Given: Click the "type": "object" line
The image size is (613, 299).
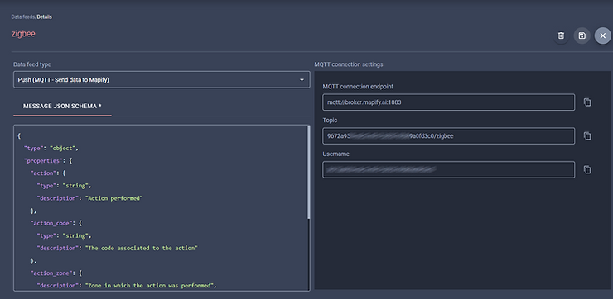Looking at the screenshot, I should click(51, 149).
